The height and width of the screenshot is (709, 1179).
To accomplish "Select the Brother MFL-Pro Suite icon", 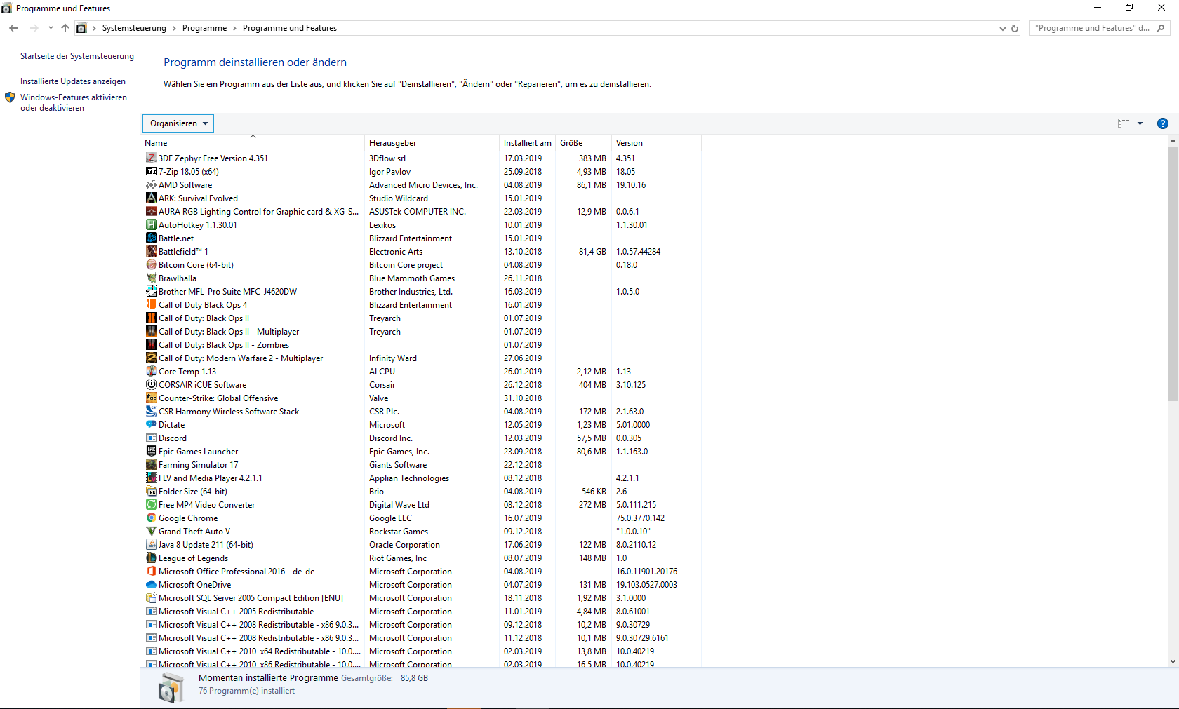I will pyautogui.click(x=151, y=292).
